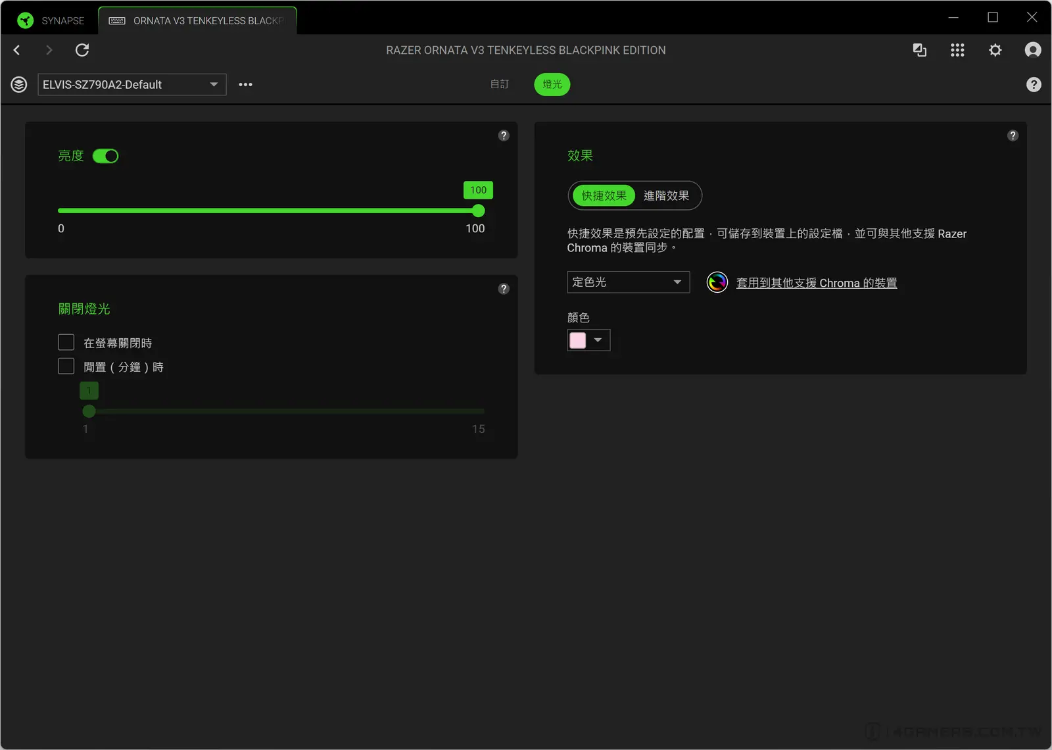
Task: Toggle the 亮度 brightness switch
Action: [105, 156]
